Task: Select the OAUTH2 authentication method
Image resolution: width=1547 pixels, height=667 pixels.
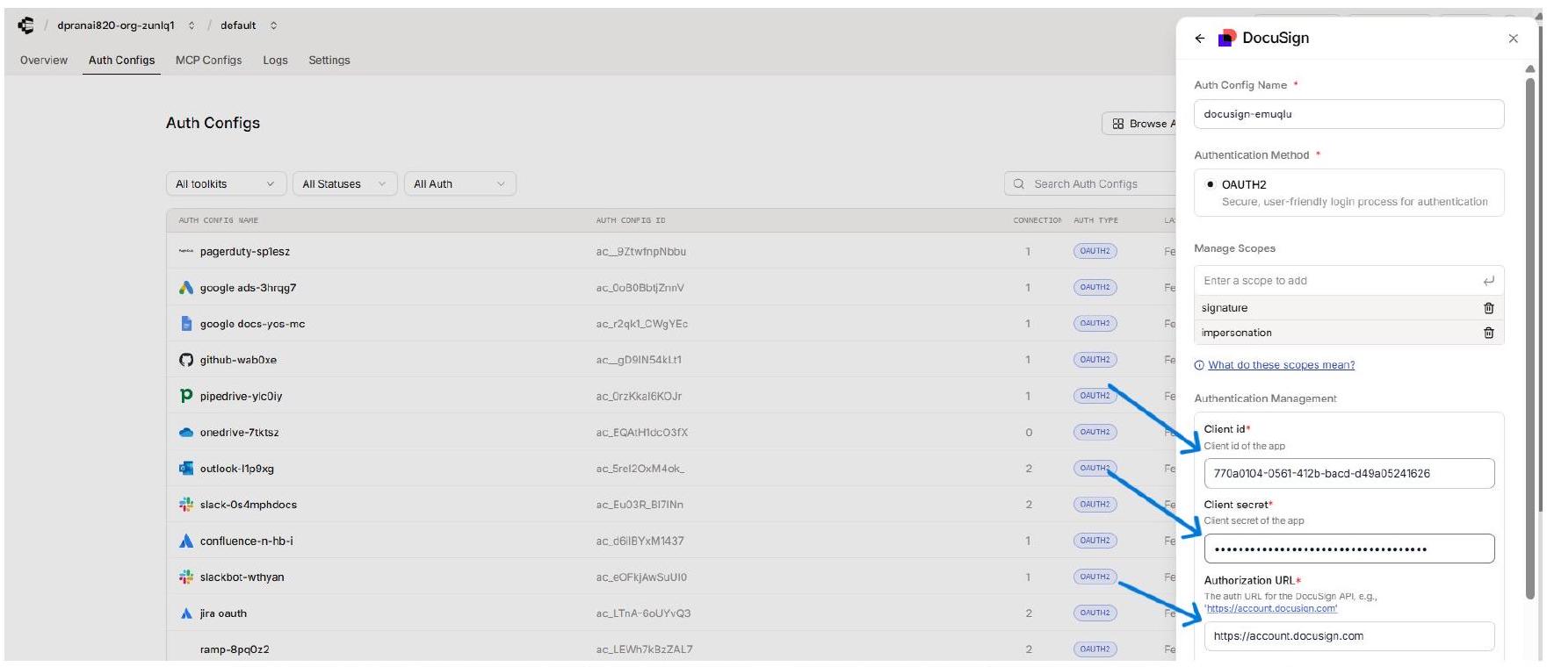Action: click(x=1348, y=192)
